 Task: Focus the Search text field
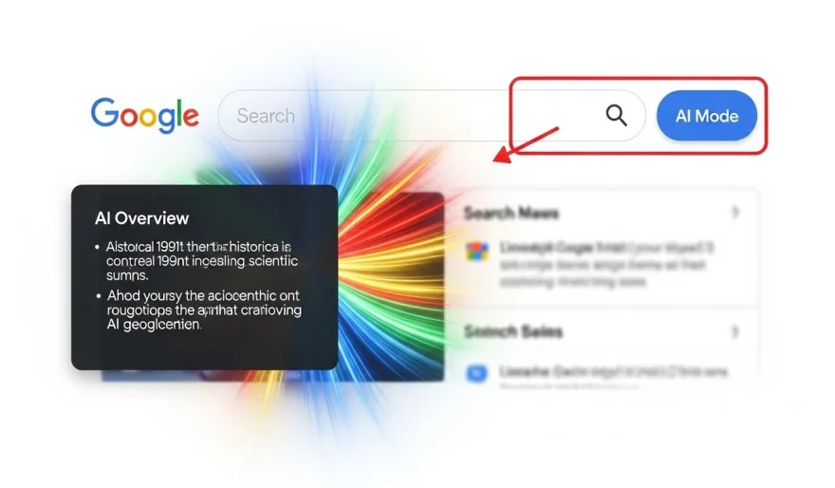432,116
